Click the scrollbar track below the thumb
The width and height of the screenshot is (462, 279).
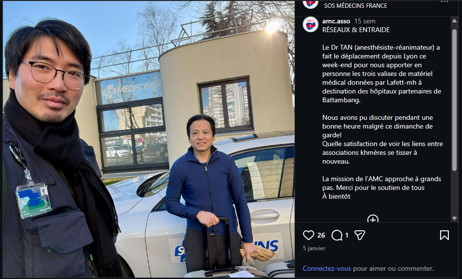tap(454, 193)
